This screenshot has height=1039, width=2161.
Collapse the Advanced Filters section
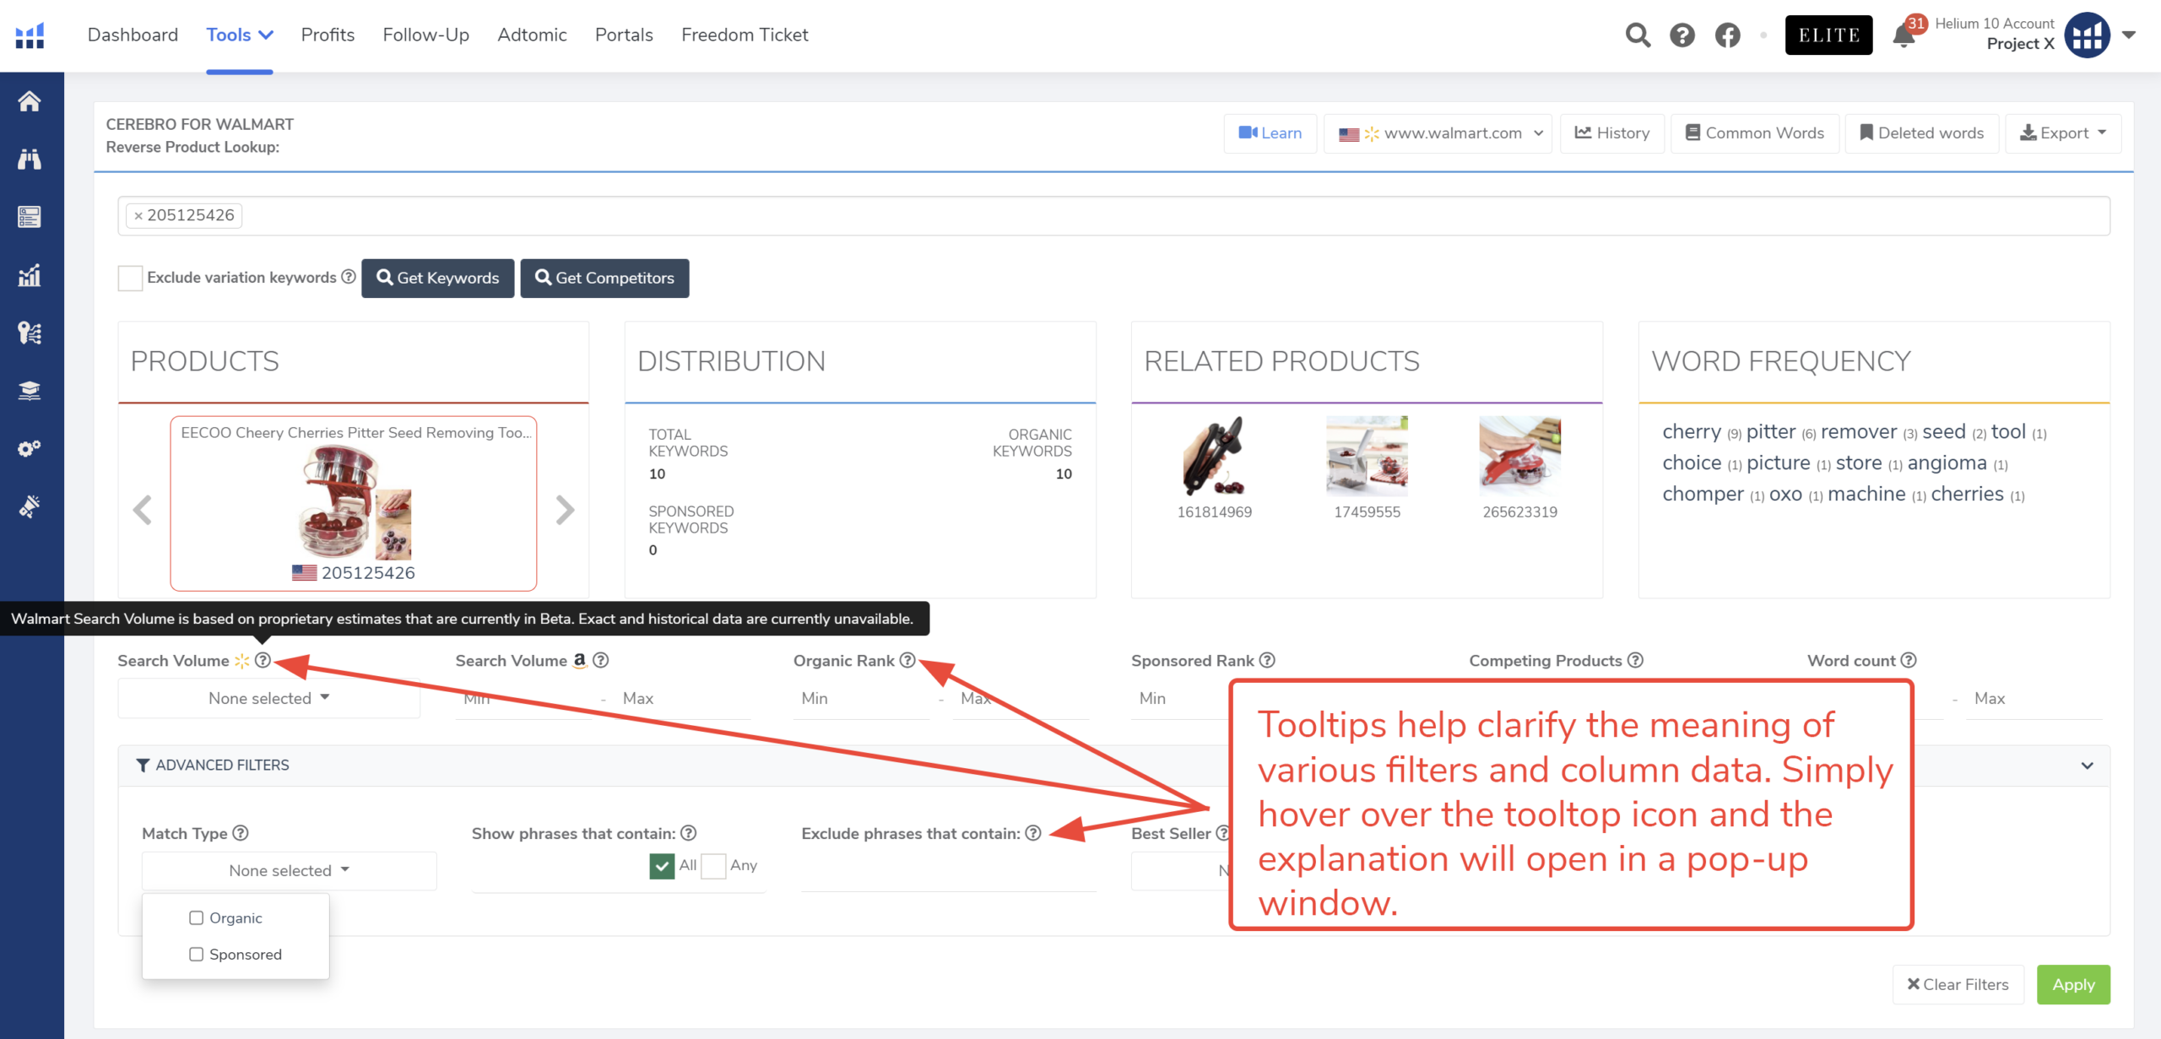point(2087,766)
